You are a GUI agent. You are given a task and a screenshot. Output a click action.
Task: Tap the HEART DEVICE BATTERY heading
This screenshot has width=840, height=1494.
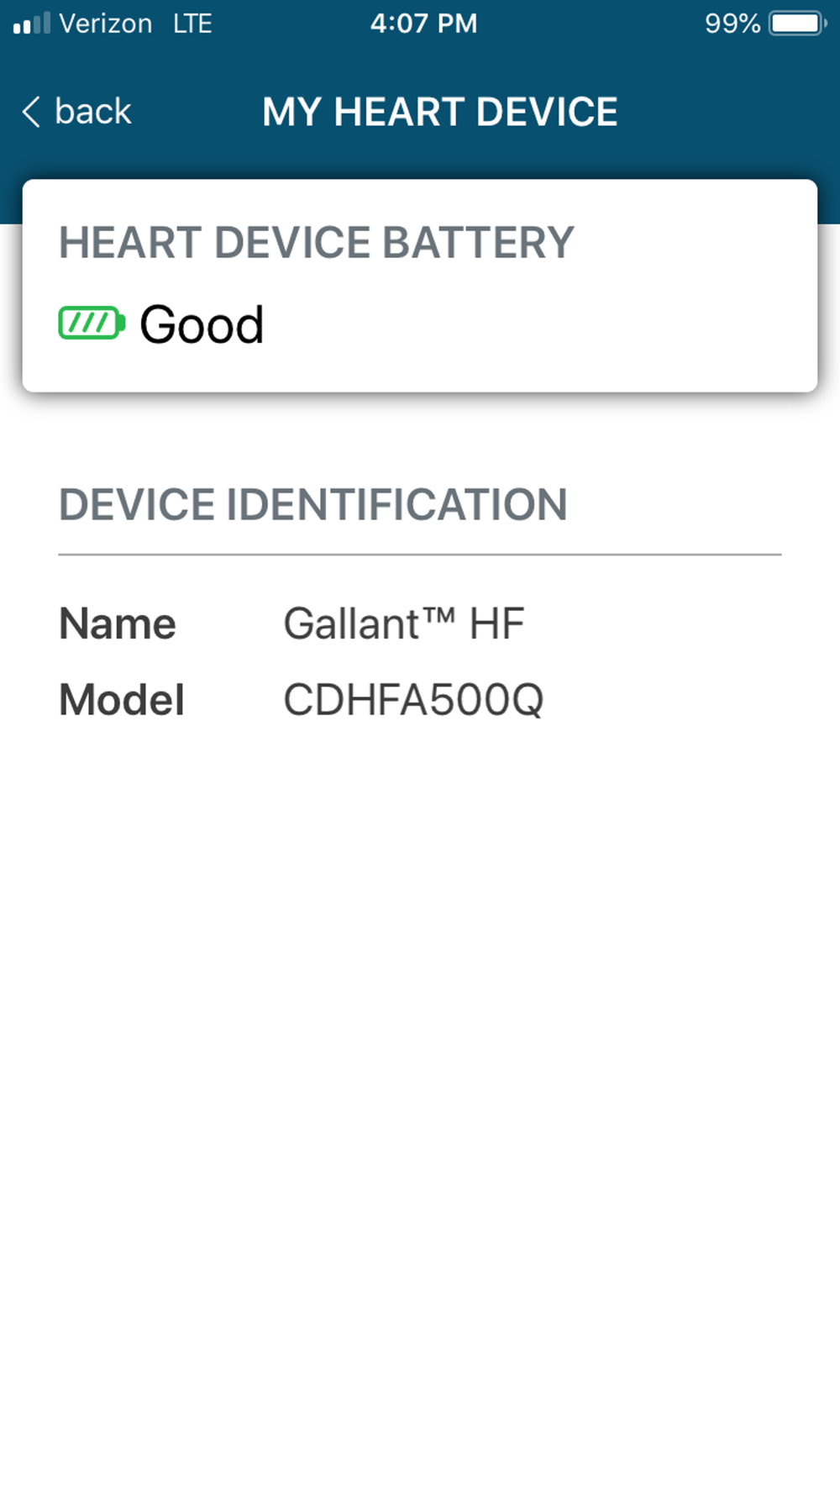[x=316, y=243]
